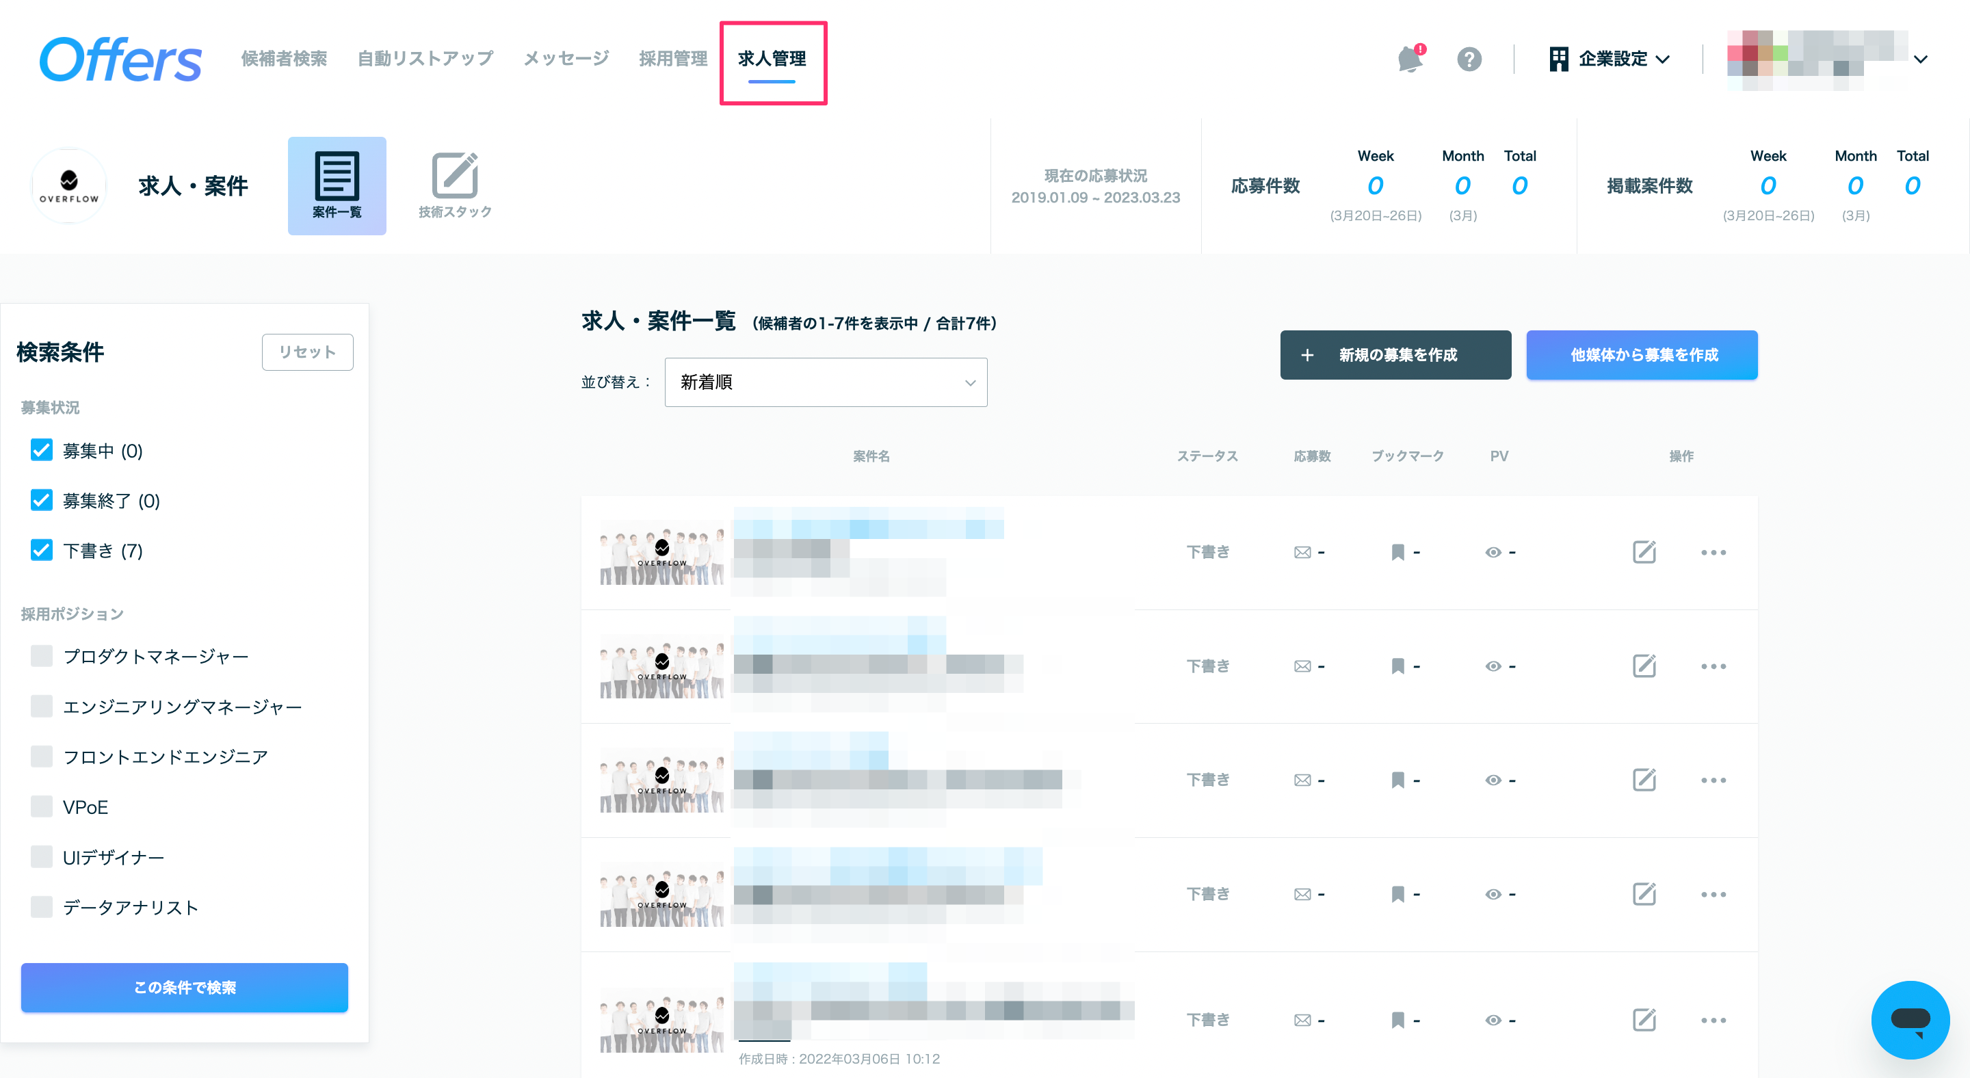The height and width of the screenshot is (1078, 1970).
Task: Click 他媒体から募集を作成 button
Action: point(1642,355)
